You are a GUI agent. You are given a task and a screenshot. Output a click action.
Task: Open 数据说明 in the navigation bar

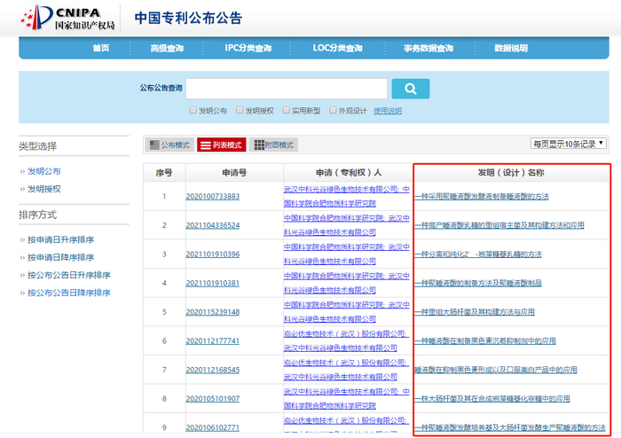[x=511, y=48]
